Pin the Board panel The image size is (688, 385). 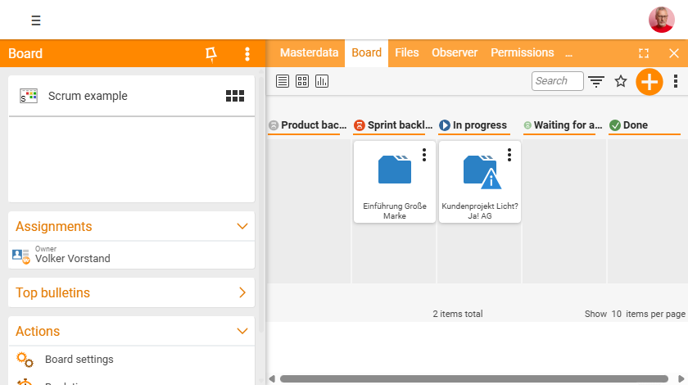(x=211, y=54)
